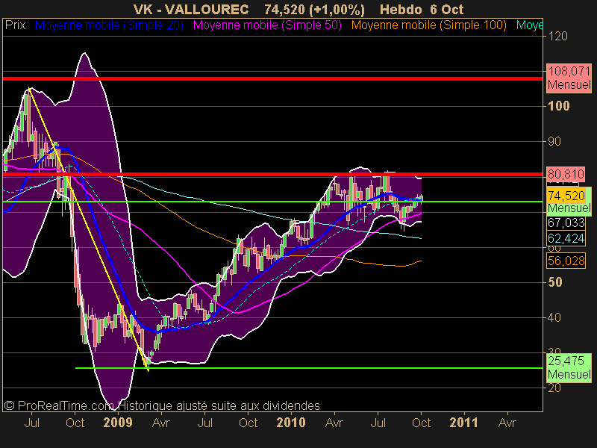The image size is (597, 448).
Task: Click the 'Hebdo 6 Oct' timeframe text
Action: [422, 10]
